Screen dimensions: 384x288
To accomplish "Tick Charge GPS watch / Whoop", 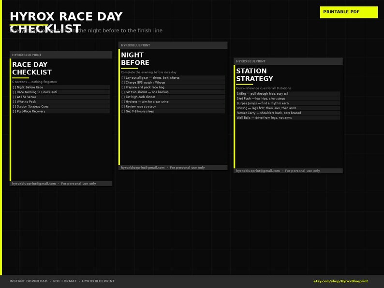I will 173,83.
